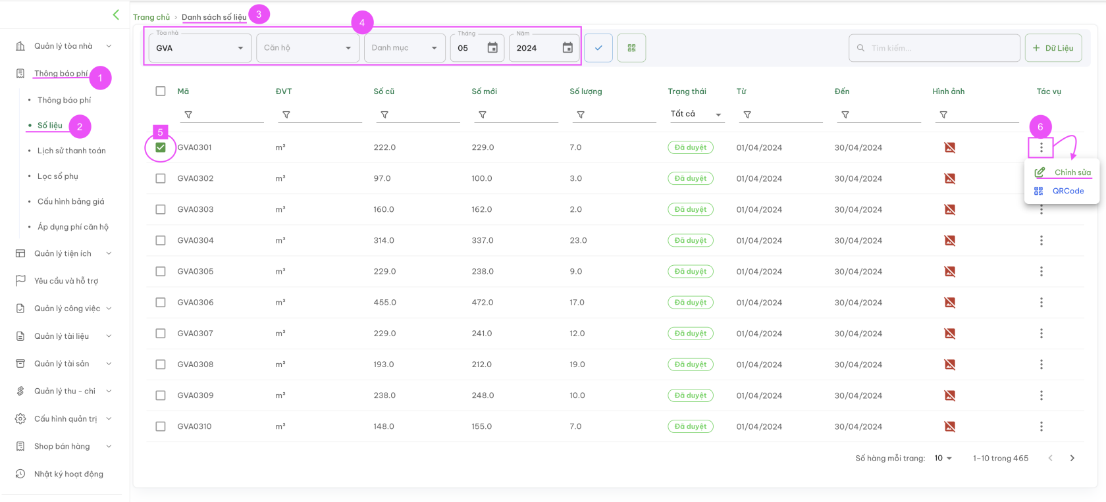Click no-image icon for GVA0305
This screenshot has width=1106, height=502.
[950, 271]
